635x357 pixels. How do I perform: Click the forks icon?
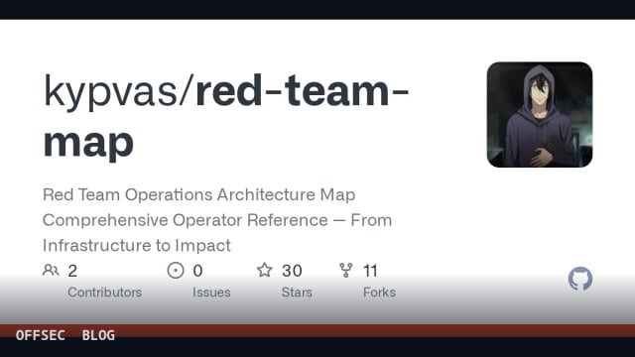click(346, 271)
